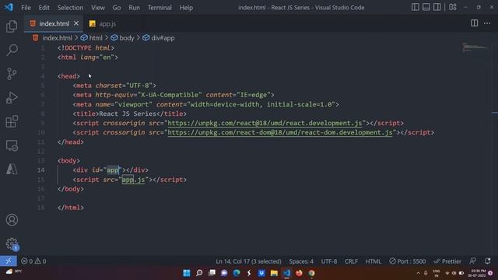Viewport: 498px width, 280px height.
Task: Open notifications bell in status bar
Action: click(488, 261)
